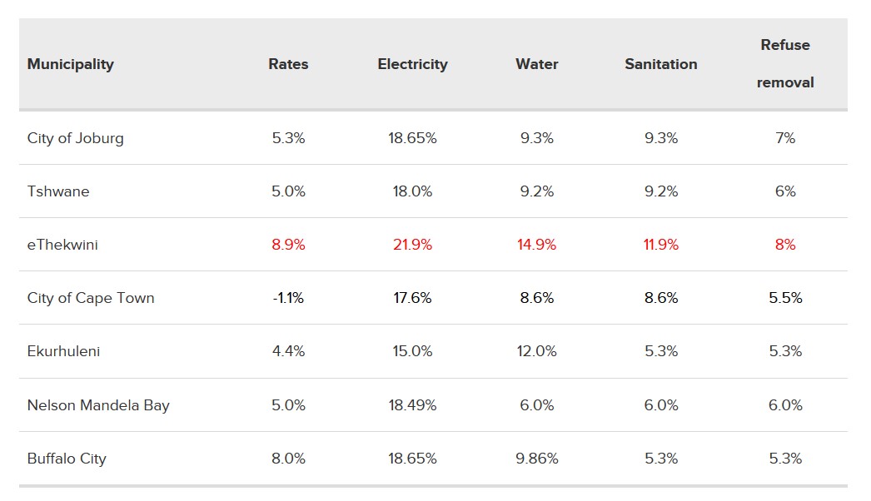The image size is (871, 501).
Task: Click the Municipality column header
Action: [71, 64]
